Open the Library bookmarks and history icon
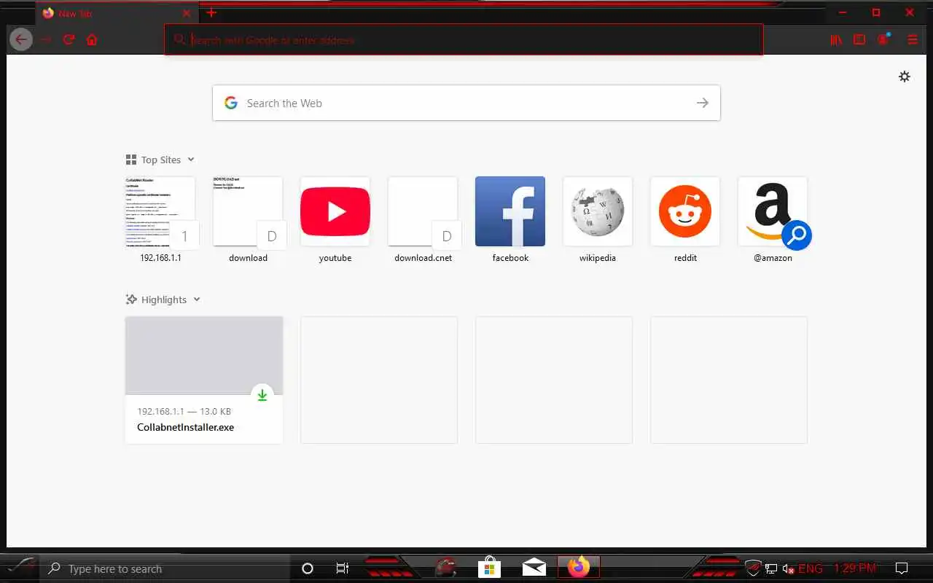 tap(836, 39)
